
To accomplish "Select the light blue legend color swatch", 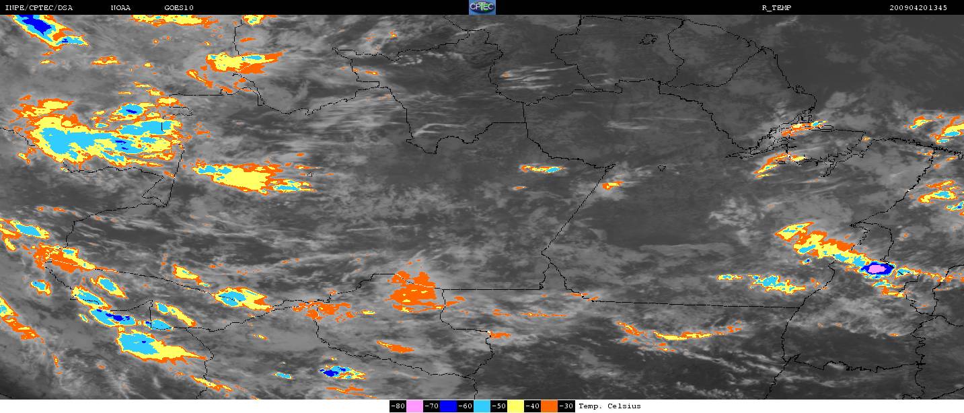I will (x=482, y=406).
